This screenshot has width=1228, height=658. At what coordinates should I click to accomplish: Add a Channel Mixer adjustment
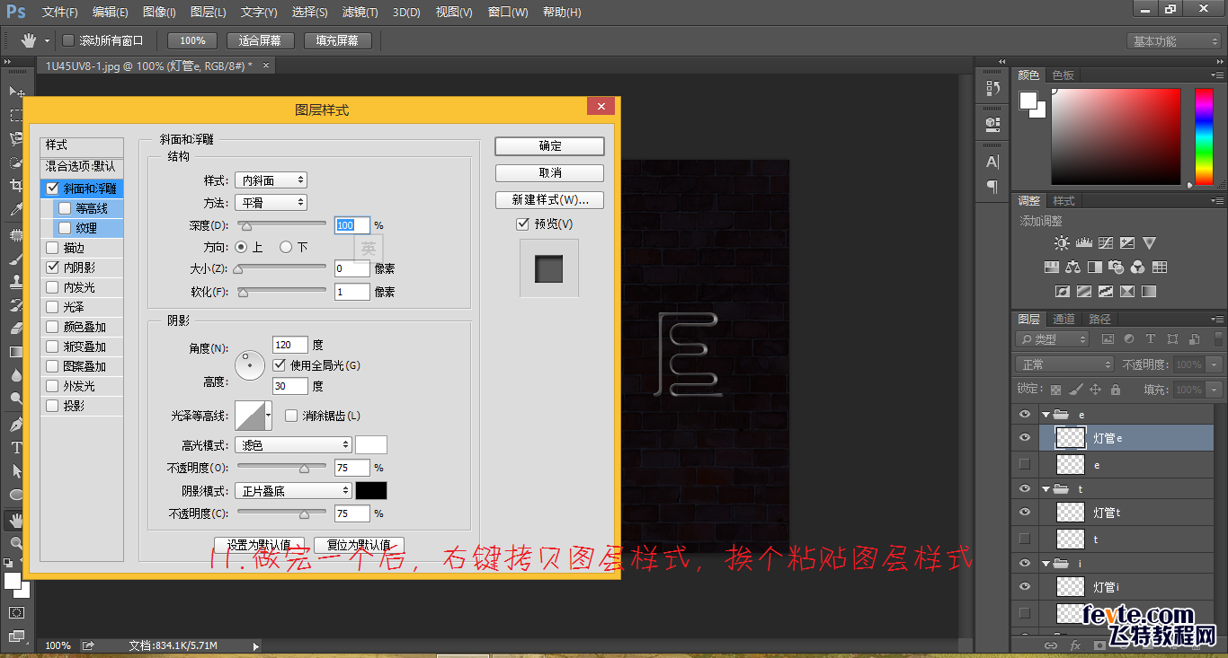tap(1138, 267)
